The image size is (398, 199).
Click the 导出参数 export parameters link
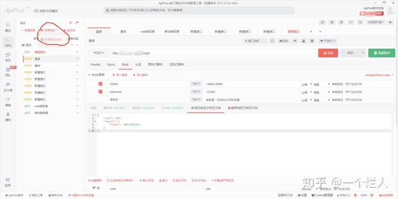click(140, 75)
